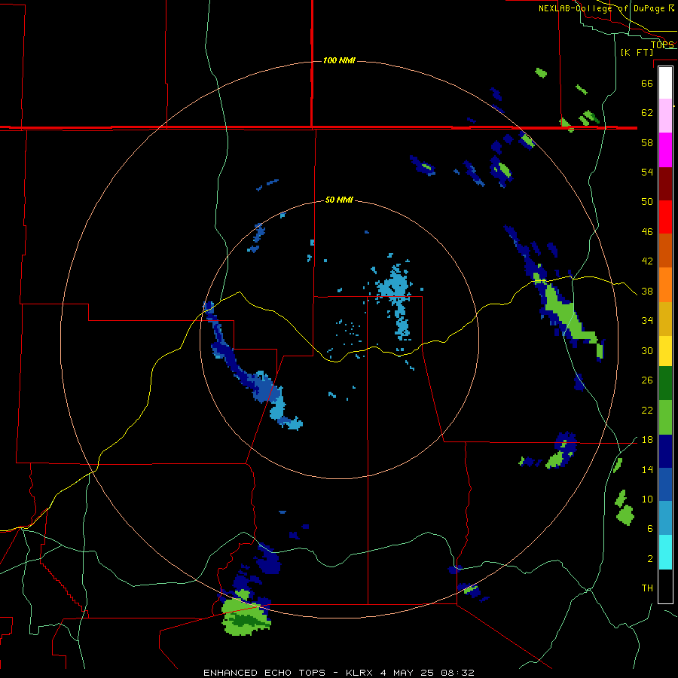Click the 38 legend value
This screenshot has height=678, width=678.
tap(647, 291)
